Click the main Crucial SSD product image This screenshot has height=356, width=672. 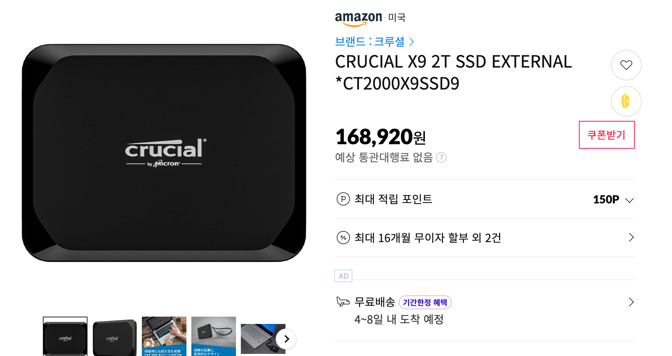[x=164, y=153]
